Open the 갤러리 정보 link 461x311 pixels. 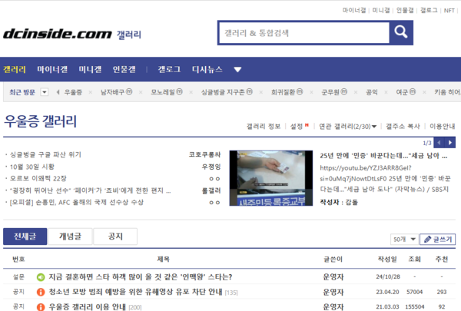264,126
